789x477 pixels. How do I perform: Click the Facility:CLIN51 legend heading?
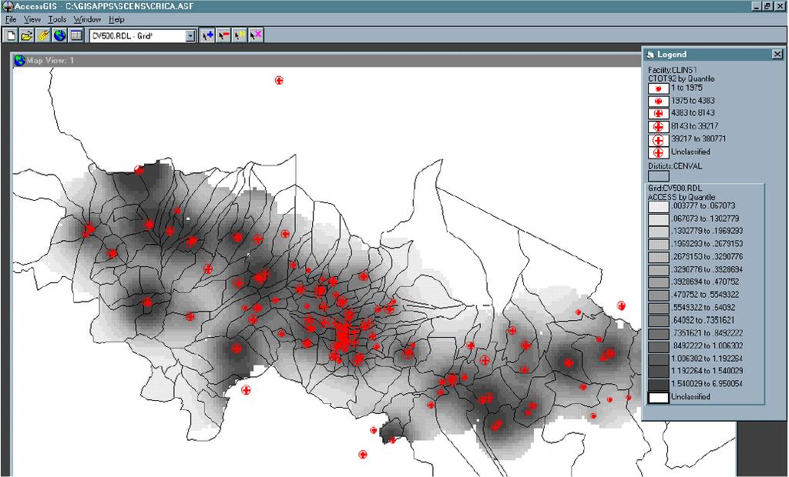click(x=672, y=70)
